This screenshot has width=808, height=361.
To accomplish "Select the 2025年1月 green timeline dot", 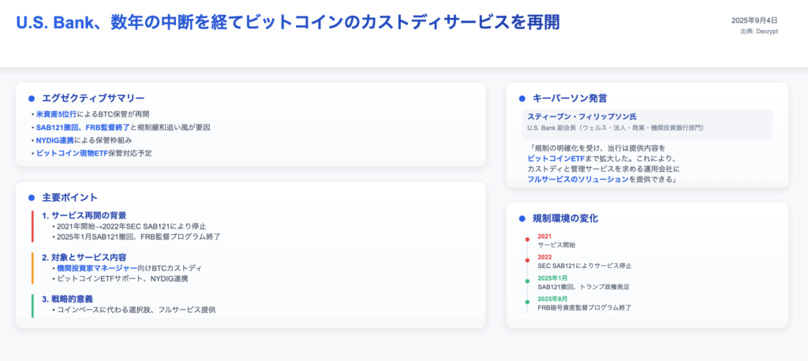I will tap(527, 281).
